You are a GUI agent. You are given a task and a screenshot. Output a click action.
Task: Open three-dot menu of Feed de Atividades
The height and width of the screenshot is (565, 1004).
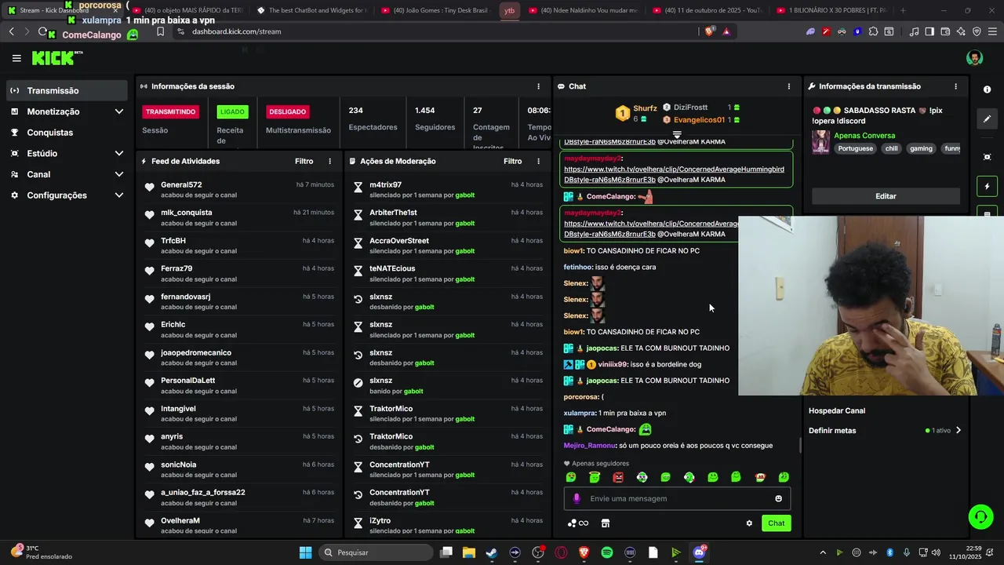tap(329, 161)
